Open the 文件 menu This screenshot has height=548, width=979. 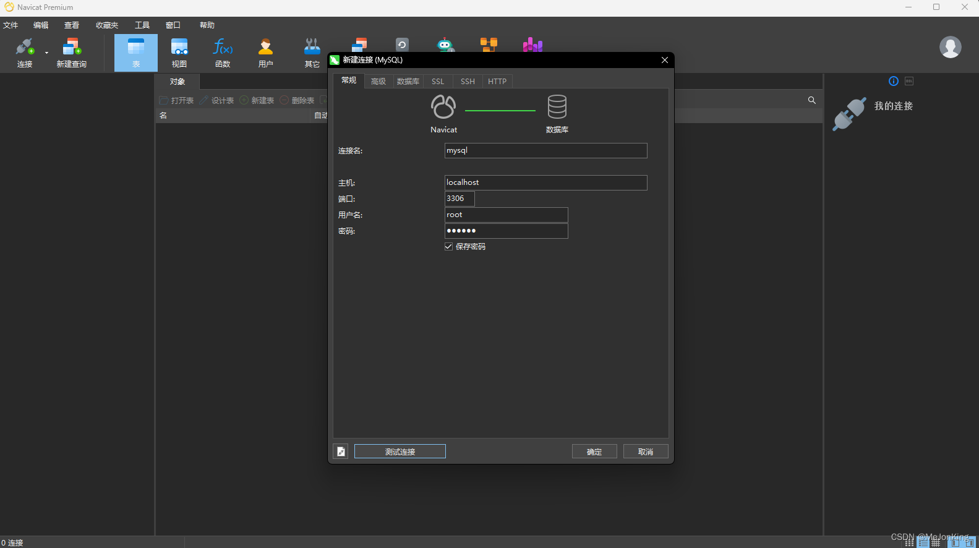click(11, 25)
